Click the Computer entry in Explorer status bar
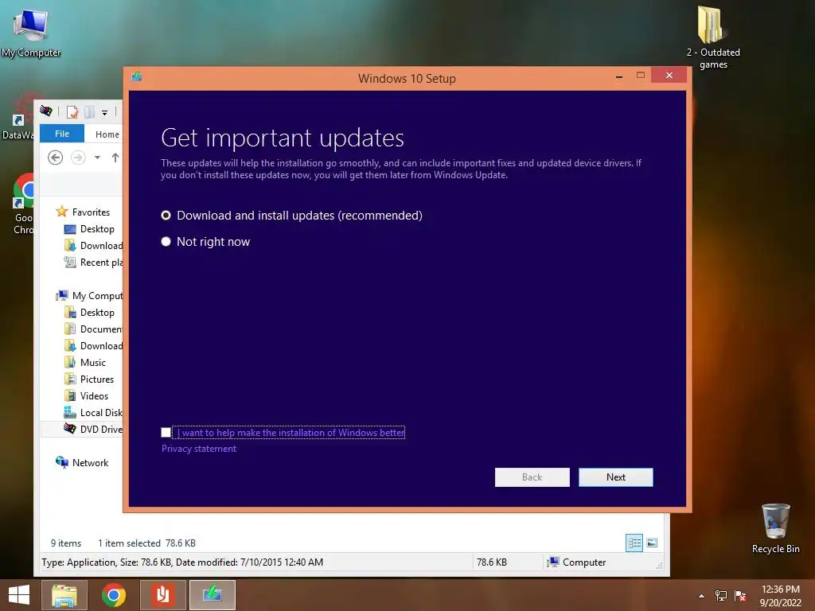The height and width of the screenshot is (611, 815). coord(577,562)
